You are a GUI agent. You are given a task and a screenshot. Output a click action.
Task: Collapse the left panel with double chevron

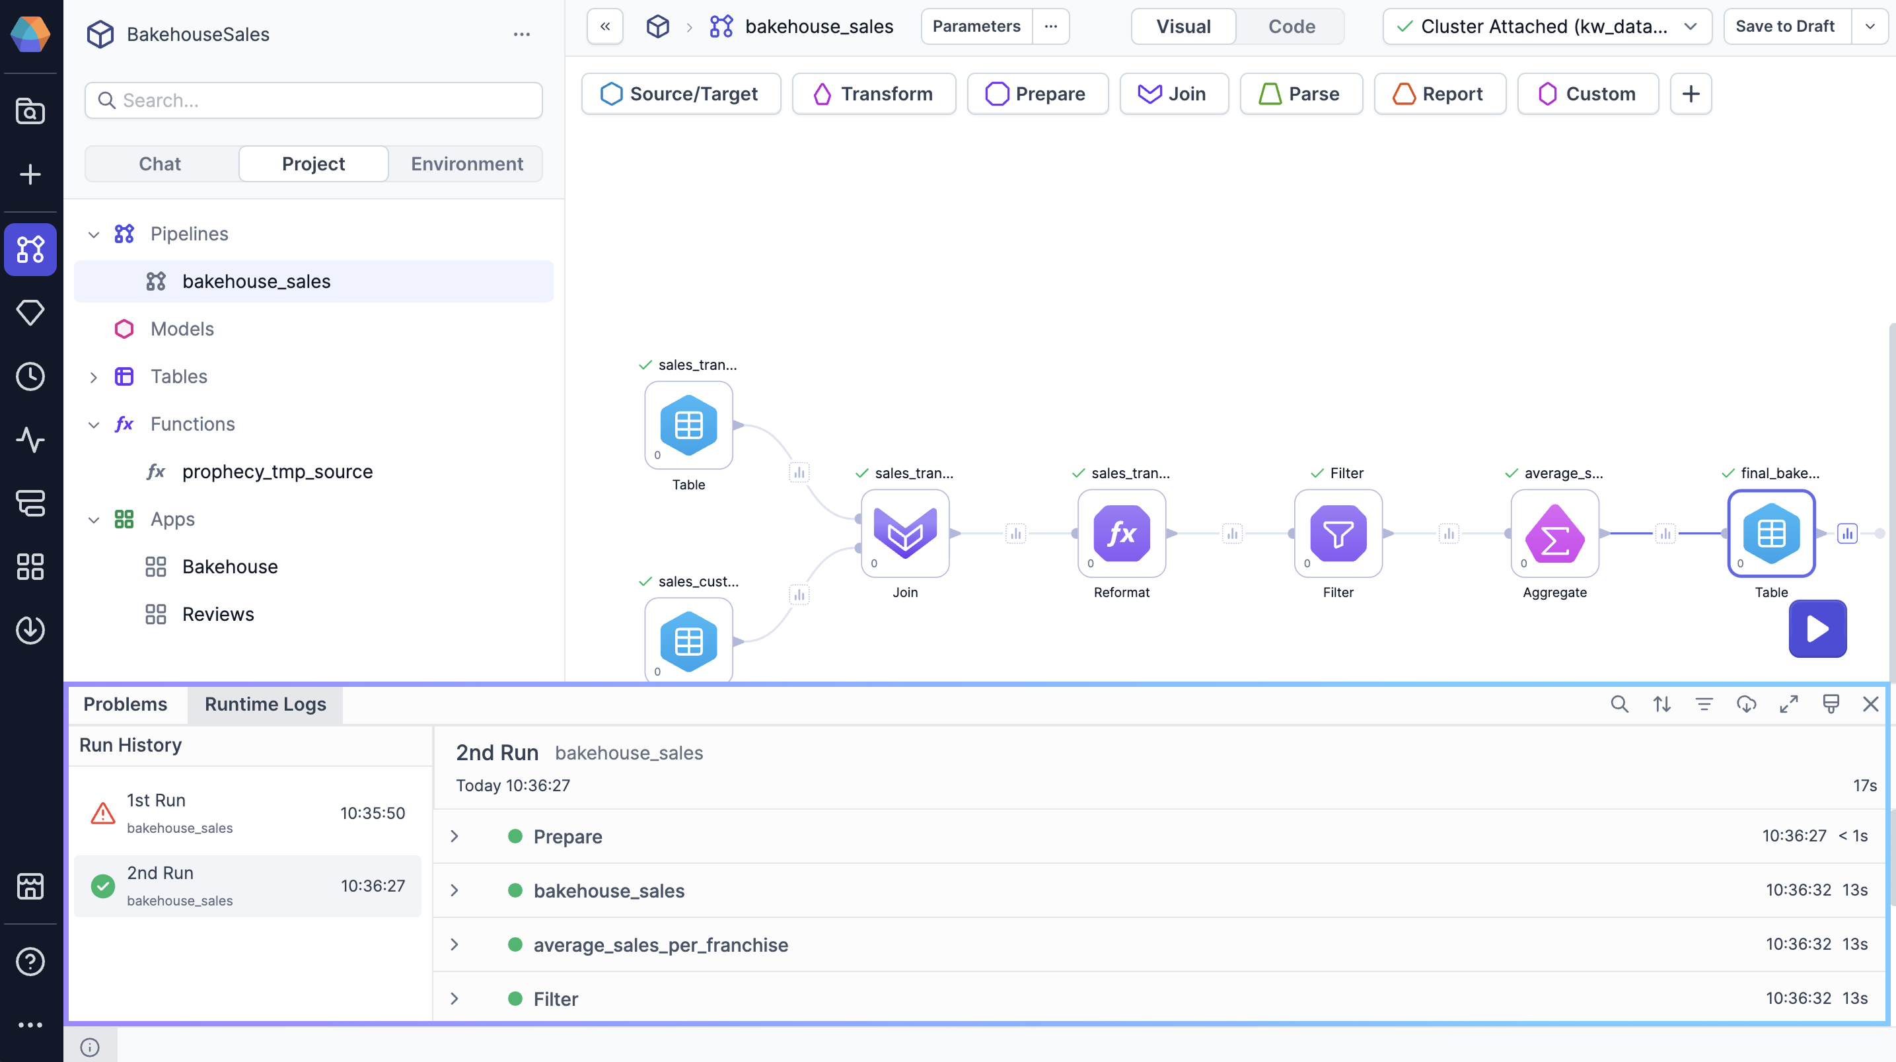coord(605,26)
